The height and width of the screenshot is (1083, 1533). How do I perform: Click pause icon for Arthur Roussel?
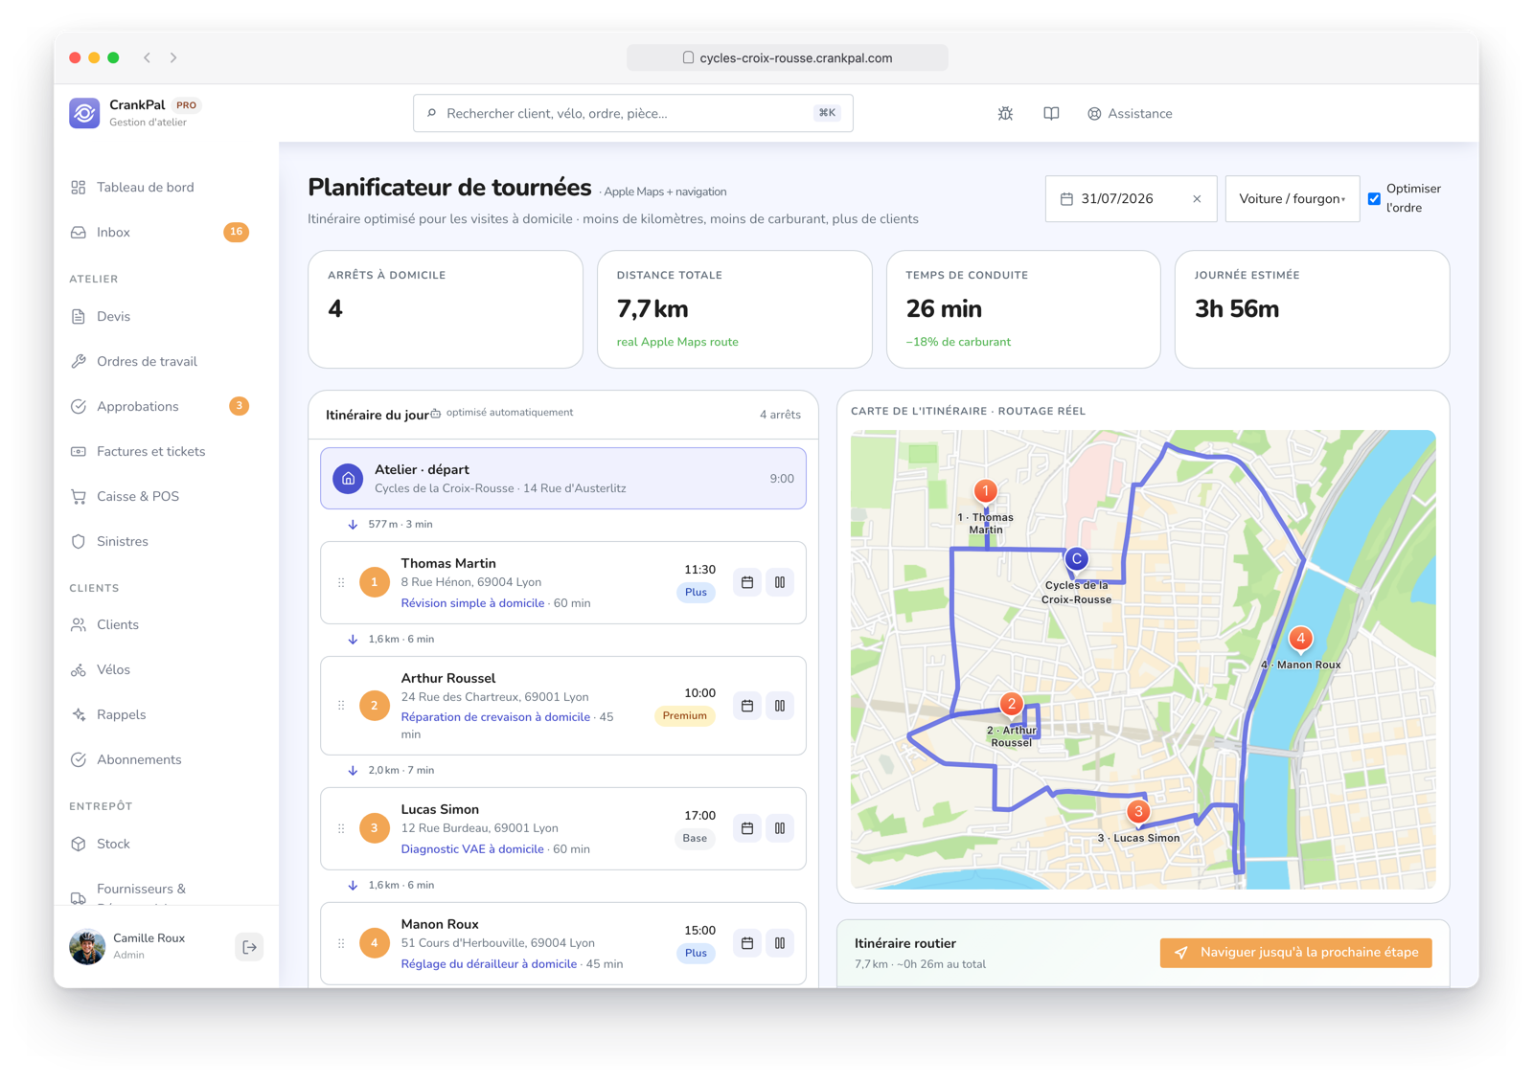[x=780, y=706]
